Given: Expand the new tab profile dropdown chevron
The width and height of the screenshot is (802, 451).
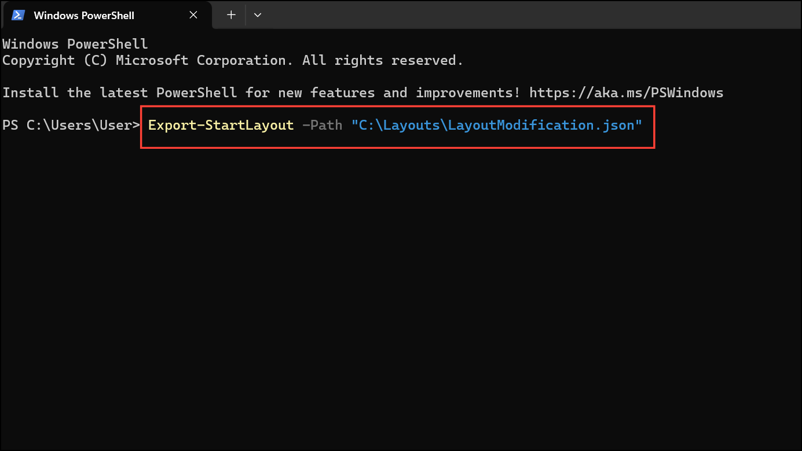Looking at the screenshot, I should [258, 15].
